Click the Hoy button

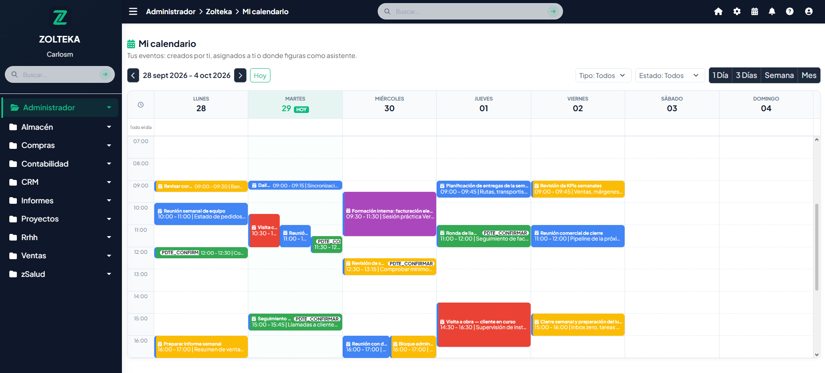260,75
